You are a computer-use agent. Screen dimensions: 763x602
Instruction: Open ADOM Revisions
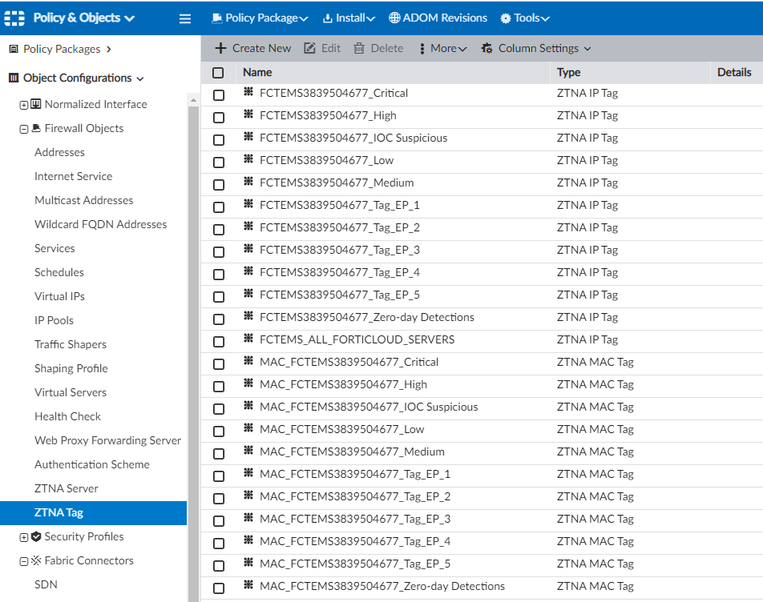[x=438, y=18]
